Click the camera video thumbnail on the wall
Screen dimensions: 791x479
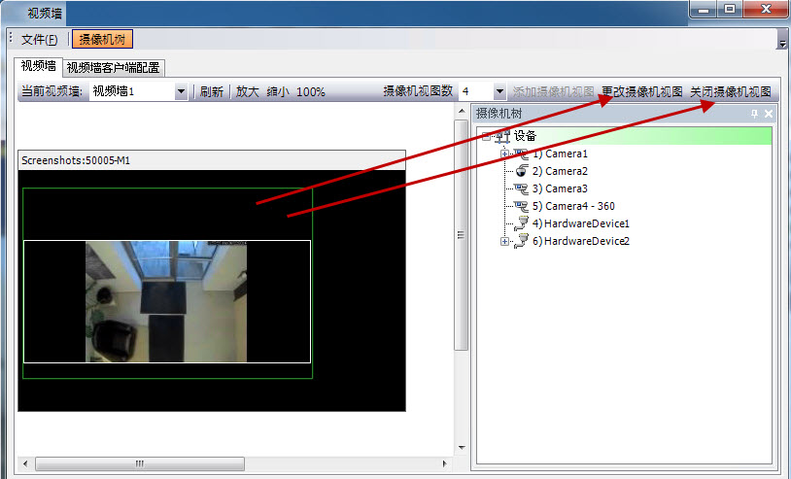[x=166, y=301]
